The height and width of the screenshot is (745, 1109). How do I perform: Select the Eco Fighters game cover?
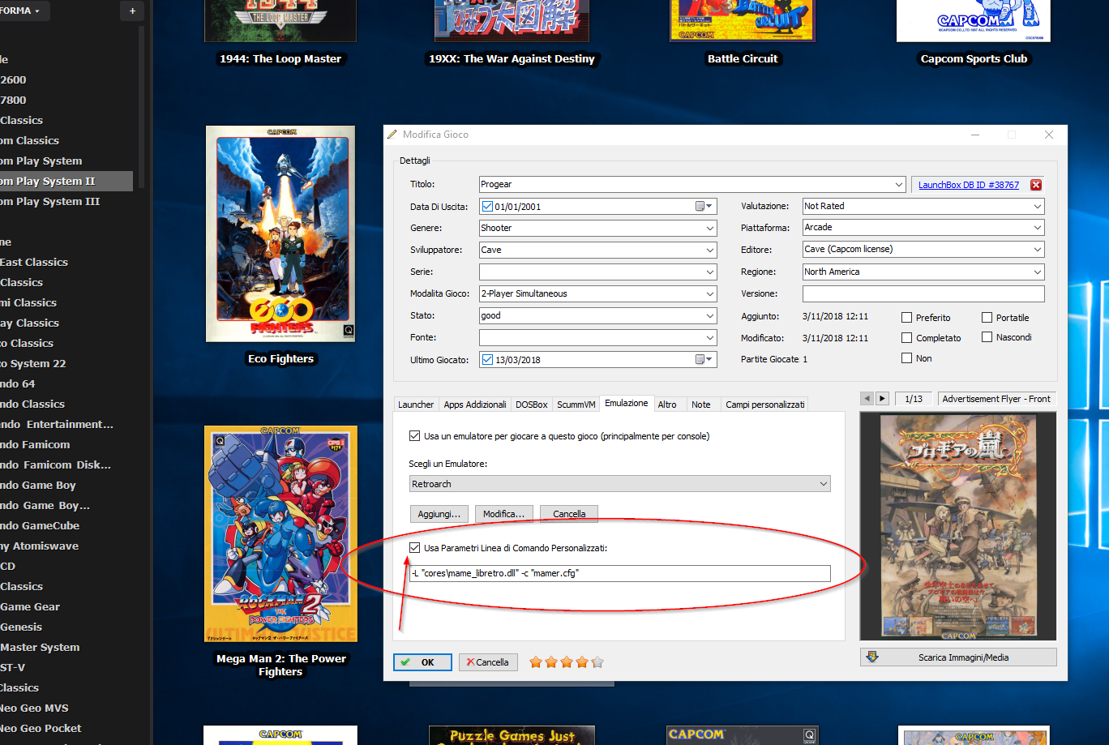(280, 233)
